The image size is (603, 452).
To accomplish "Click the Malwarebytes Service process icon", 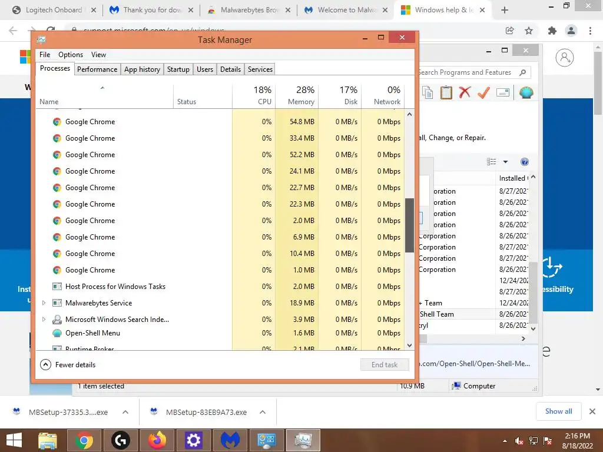I will coord(57,303).
